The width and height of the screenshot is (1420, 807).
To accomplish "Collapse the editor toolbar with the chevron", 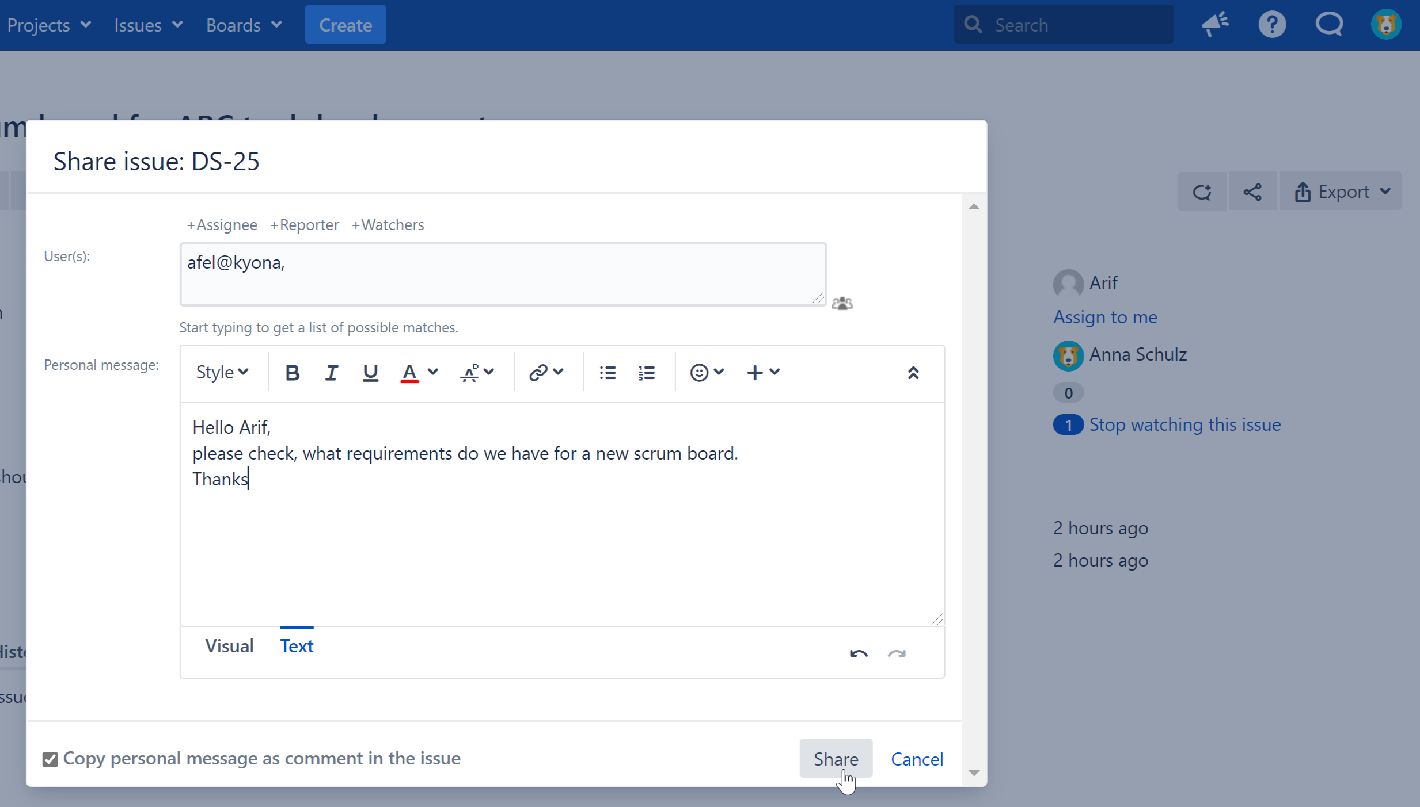I will 913,373.
